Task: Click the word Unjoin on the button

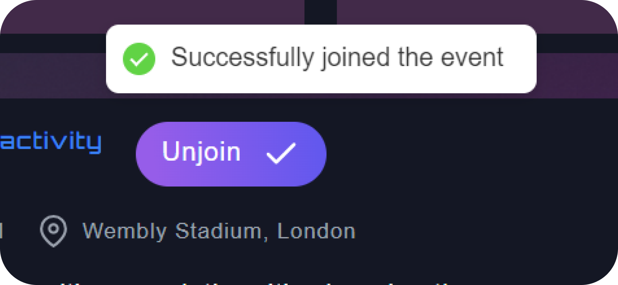Action: 201,152
